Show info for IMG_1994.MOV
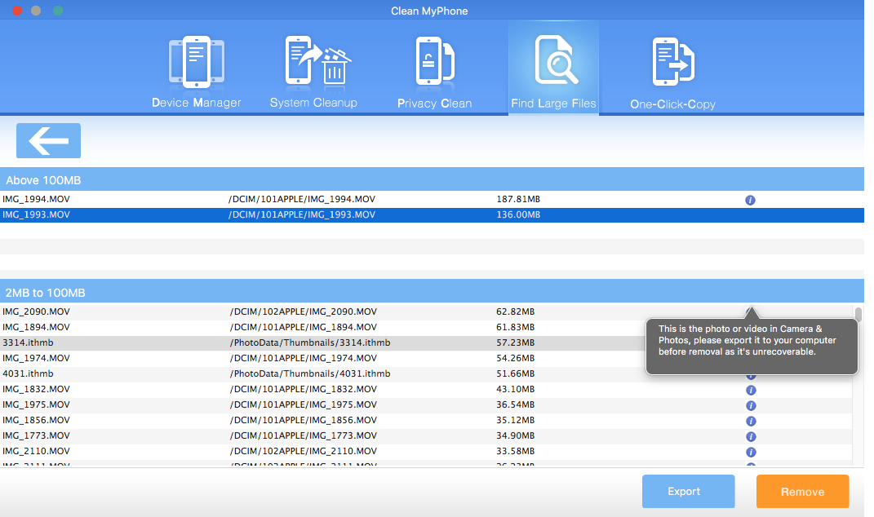The image size is (874, 517). pyautogui.click(x=750, y=200)
